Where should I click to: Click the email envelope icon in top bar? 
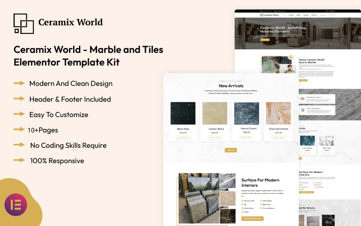[276, 11]
